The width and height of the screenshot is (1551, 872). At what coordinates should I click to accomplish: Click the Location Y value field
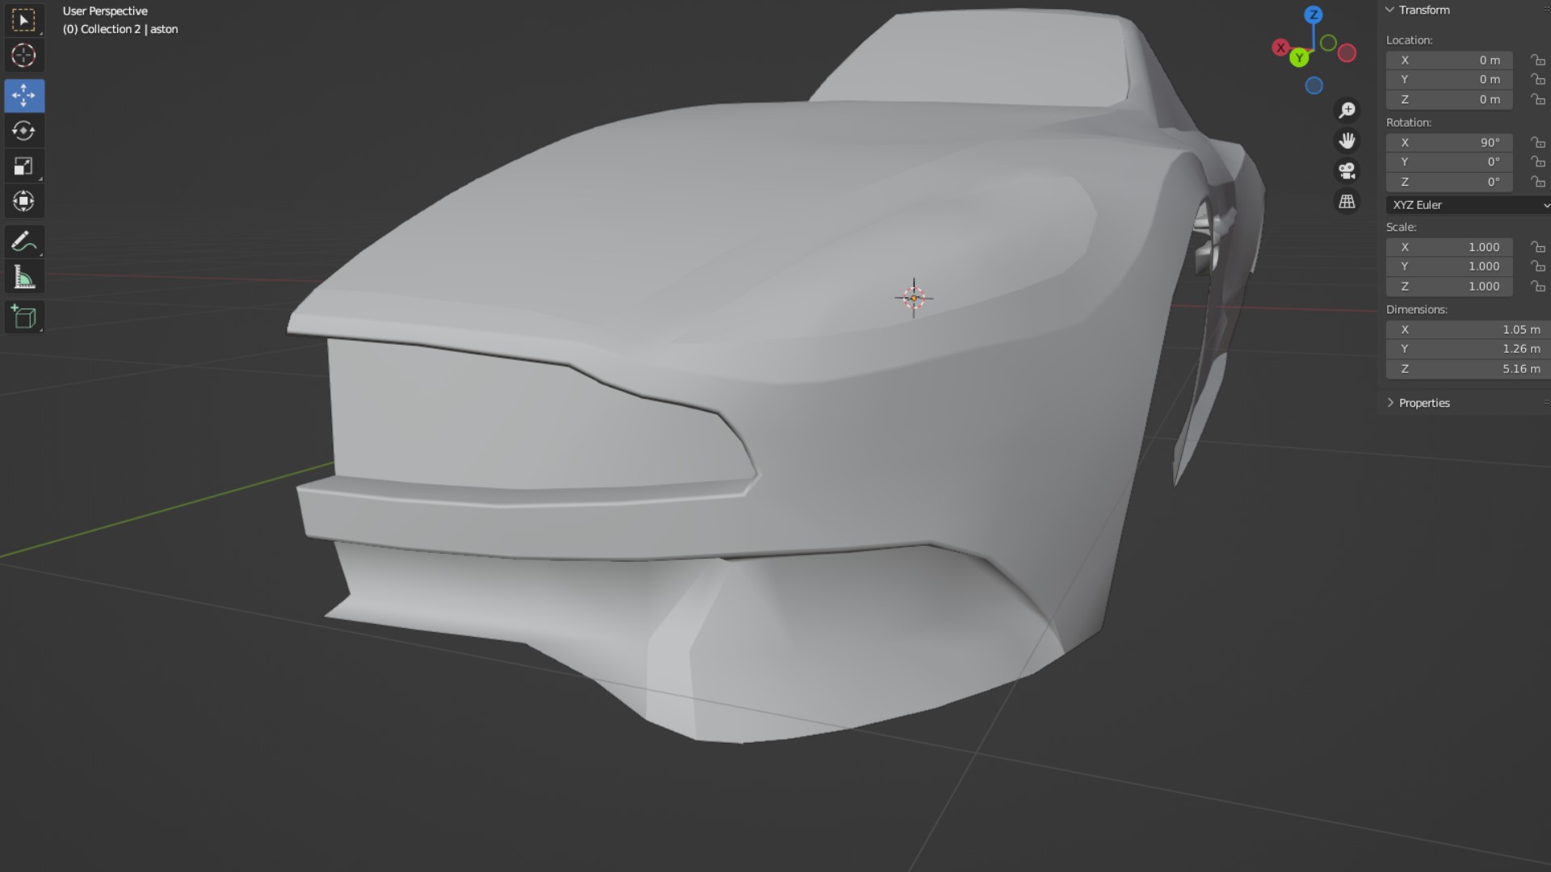tap(1449, 80)
